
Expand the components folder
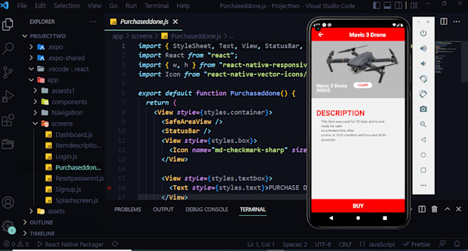35,102
